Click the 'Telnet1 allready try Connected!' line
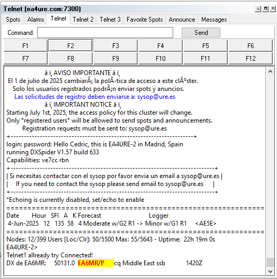The height and width of the screenshot is (279, 277). 50,255
